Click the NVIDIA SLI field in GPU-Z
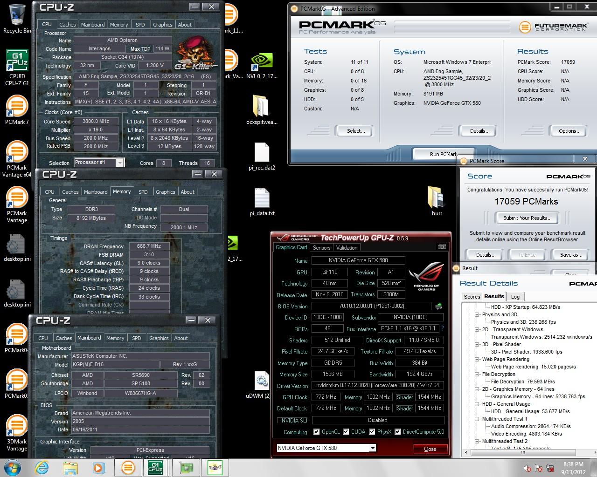This screenshot has height=477, width=597. tap(377, 420)
